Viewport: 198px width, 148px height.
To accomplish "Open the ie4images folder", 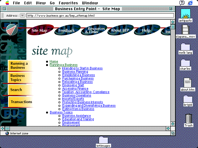I will pyautogui.click(x=103, y=140).
